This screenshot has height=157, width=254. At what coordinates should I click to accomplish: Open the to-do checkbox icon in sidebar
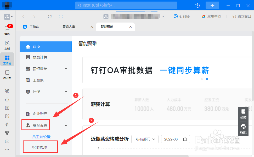click(7, 116)
